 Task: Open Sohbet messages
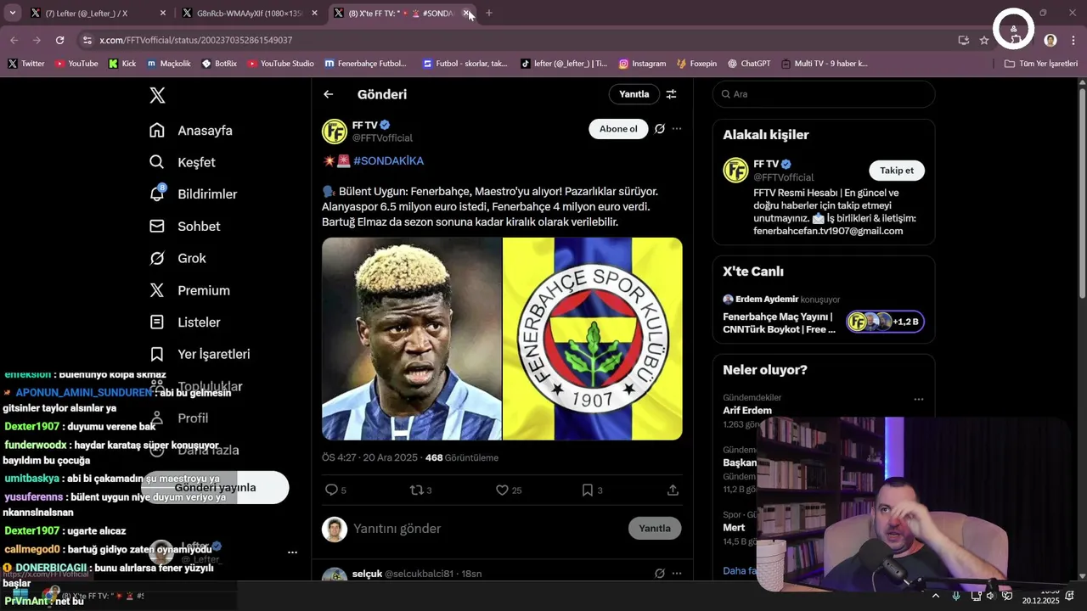coord(185,227)
